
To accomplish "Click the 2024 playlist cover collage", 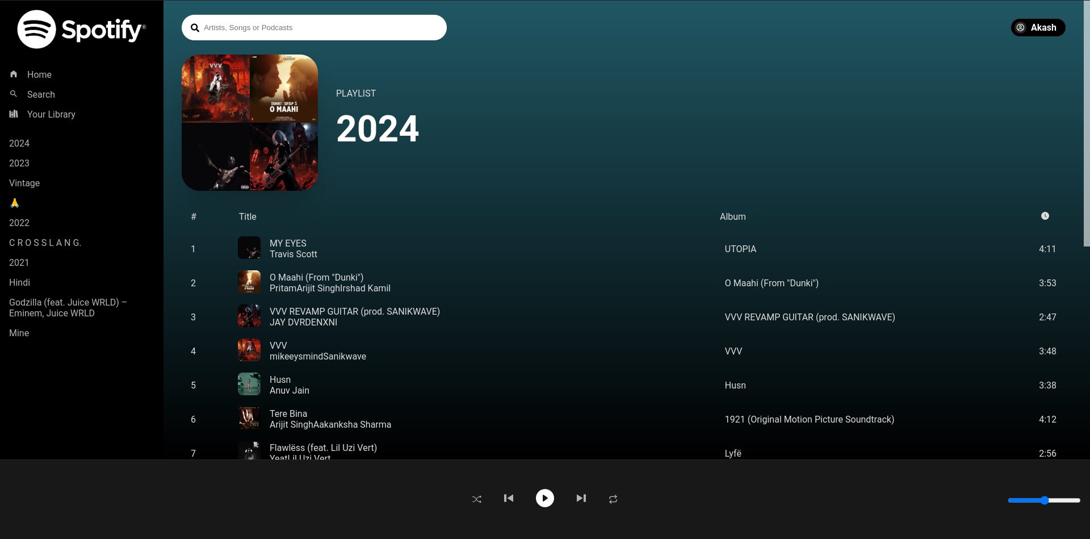I will [x=250, y=123].
